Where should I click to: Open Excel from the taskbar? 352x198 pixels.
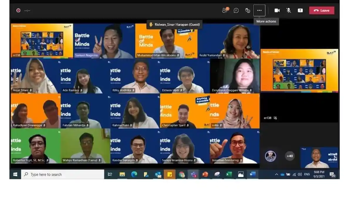(229, 174)
